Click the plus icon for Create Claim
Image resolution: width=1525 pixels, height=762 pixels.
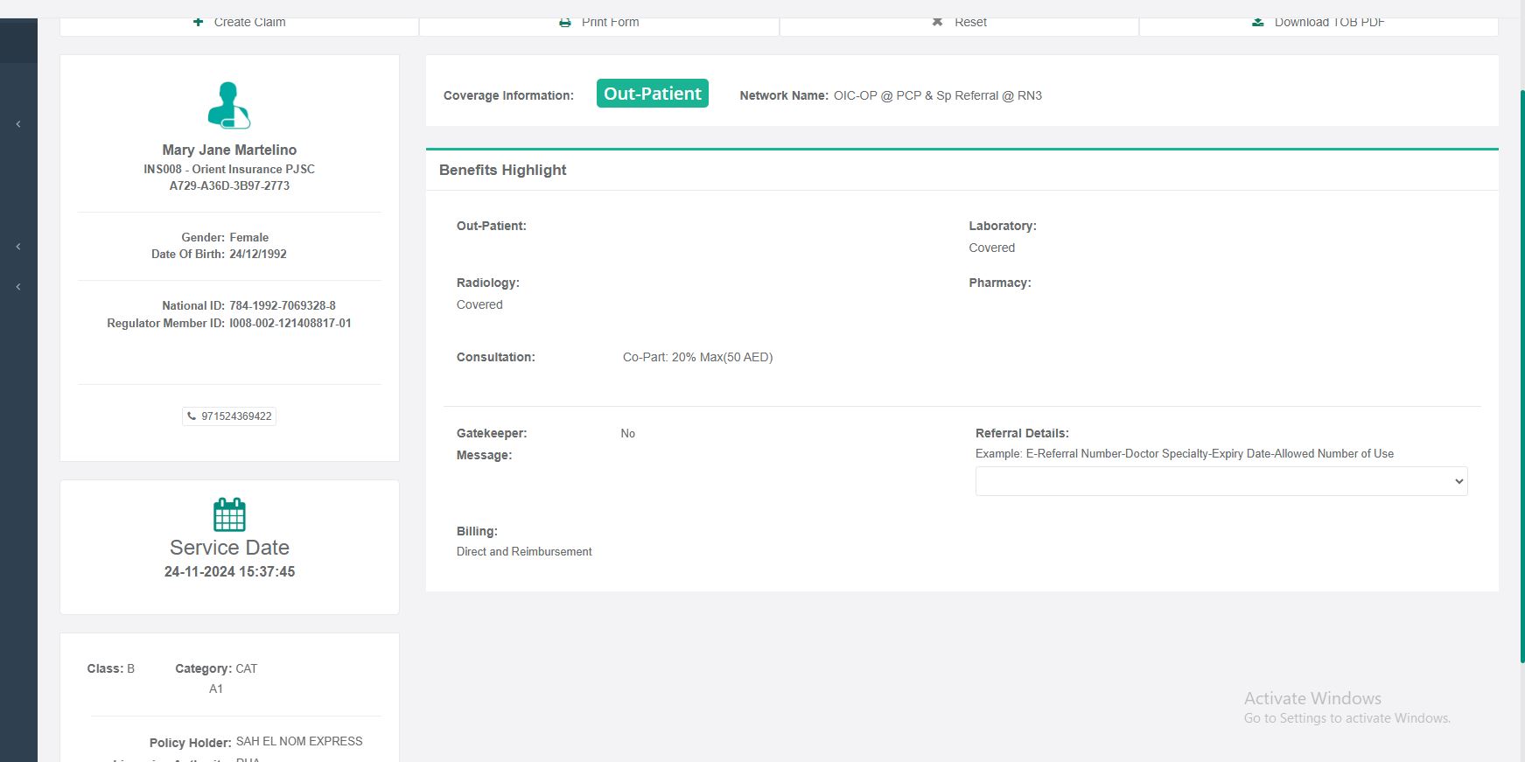coord(199,22)
